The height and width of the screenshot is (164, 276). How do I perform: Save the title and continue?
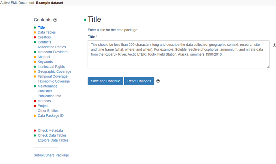point(105,81)
